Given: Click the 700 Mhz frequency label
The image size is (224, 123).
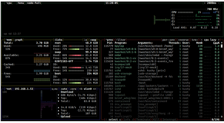Looking at the screenshot, I should pos(212,9).
